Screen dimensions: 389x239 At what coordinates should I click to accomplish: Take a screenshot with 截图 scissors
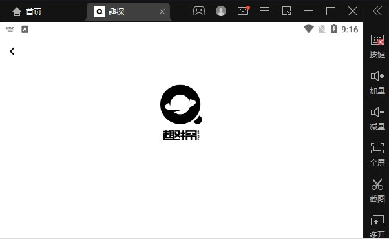(x=377, y=191)
